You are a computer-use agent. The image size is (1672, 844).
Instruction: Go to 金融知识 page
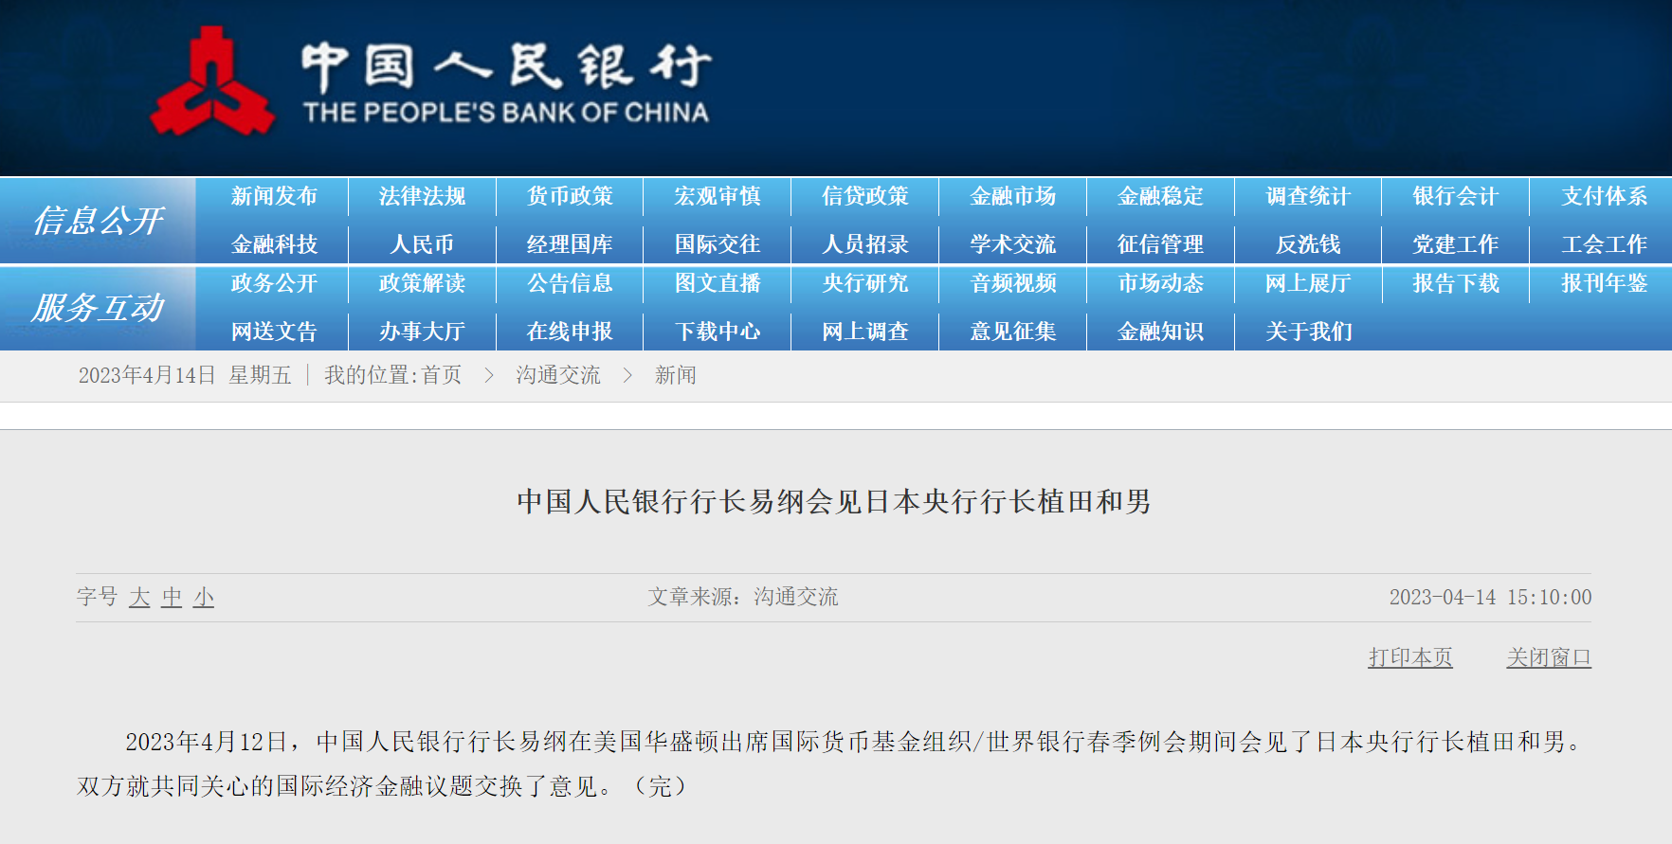tap(1161, 332)
